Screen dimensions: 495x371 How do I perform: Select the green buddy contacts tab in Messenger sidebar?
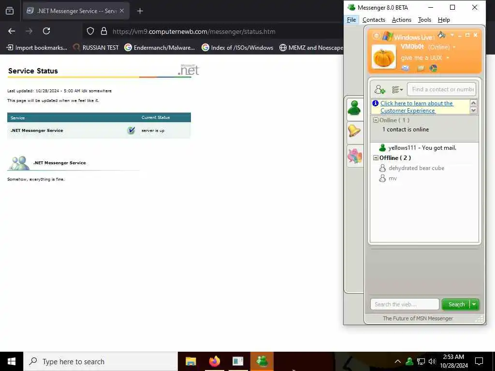(x=354, y=108)
